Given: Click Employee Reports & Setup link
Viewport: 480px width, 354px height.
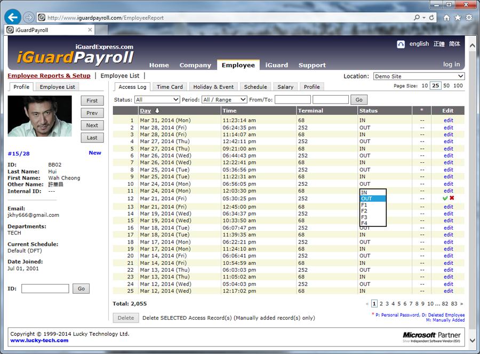Looking at the screenshot, I should (49, 76).
